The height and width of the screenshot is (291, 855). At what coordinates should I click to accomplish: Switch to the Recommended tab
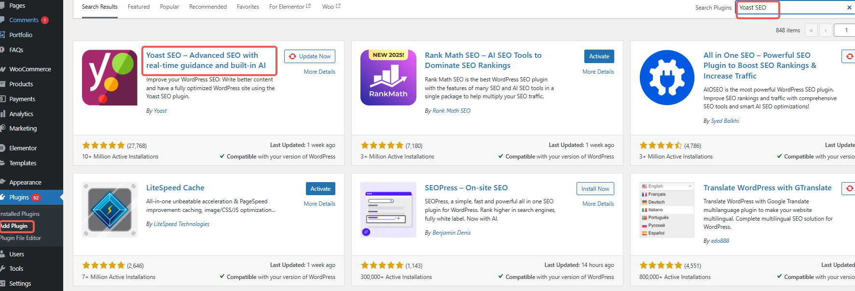tap(208, 7)
